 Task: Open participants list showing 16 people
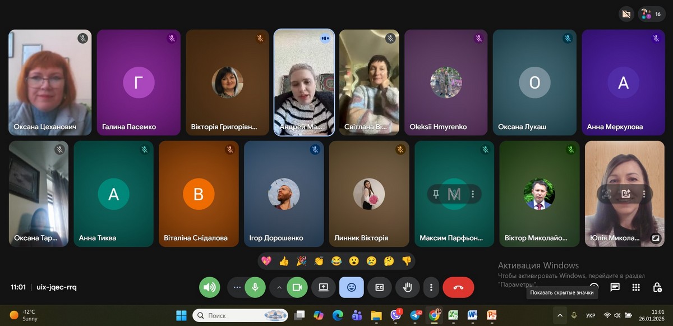tap(652, 14)
